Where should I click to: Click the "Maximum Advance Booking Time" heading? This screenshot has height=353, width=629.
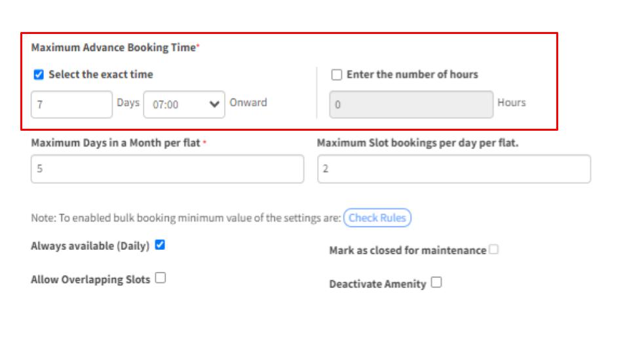click(113, 48)
